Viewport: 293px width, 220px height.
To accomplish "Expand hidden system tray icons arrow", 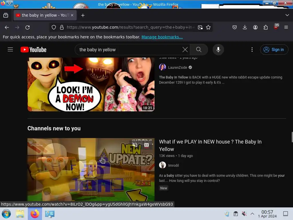I will click(x=252, y=214).
